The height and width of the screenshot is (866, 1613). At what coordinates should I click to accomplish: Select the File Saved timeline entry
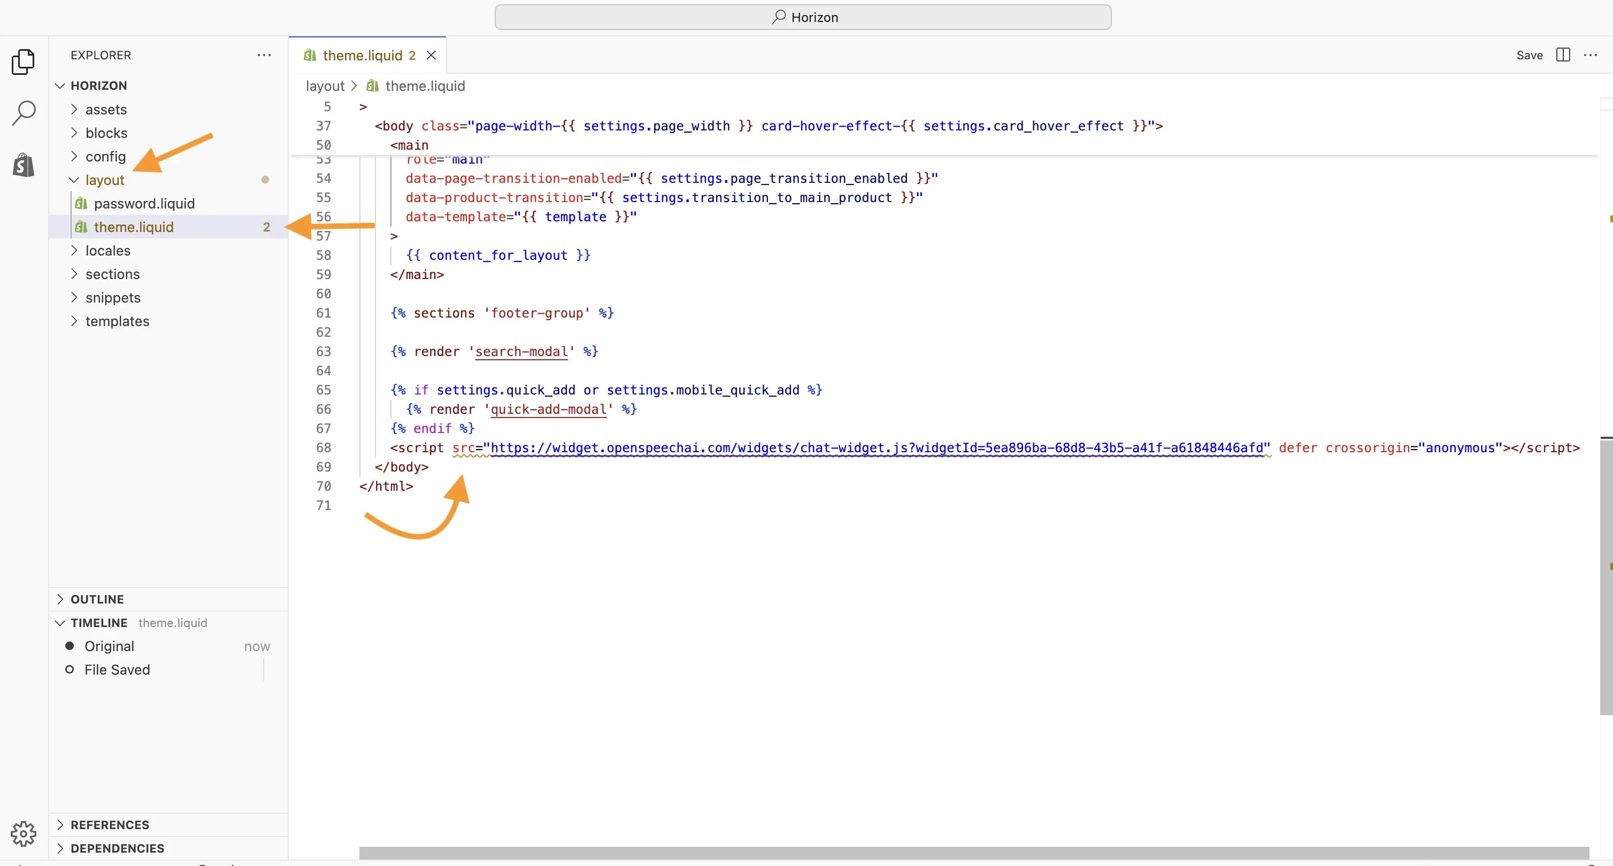click(x=169, y=669)
